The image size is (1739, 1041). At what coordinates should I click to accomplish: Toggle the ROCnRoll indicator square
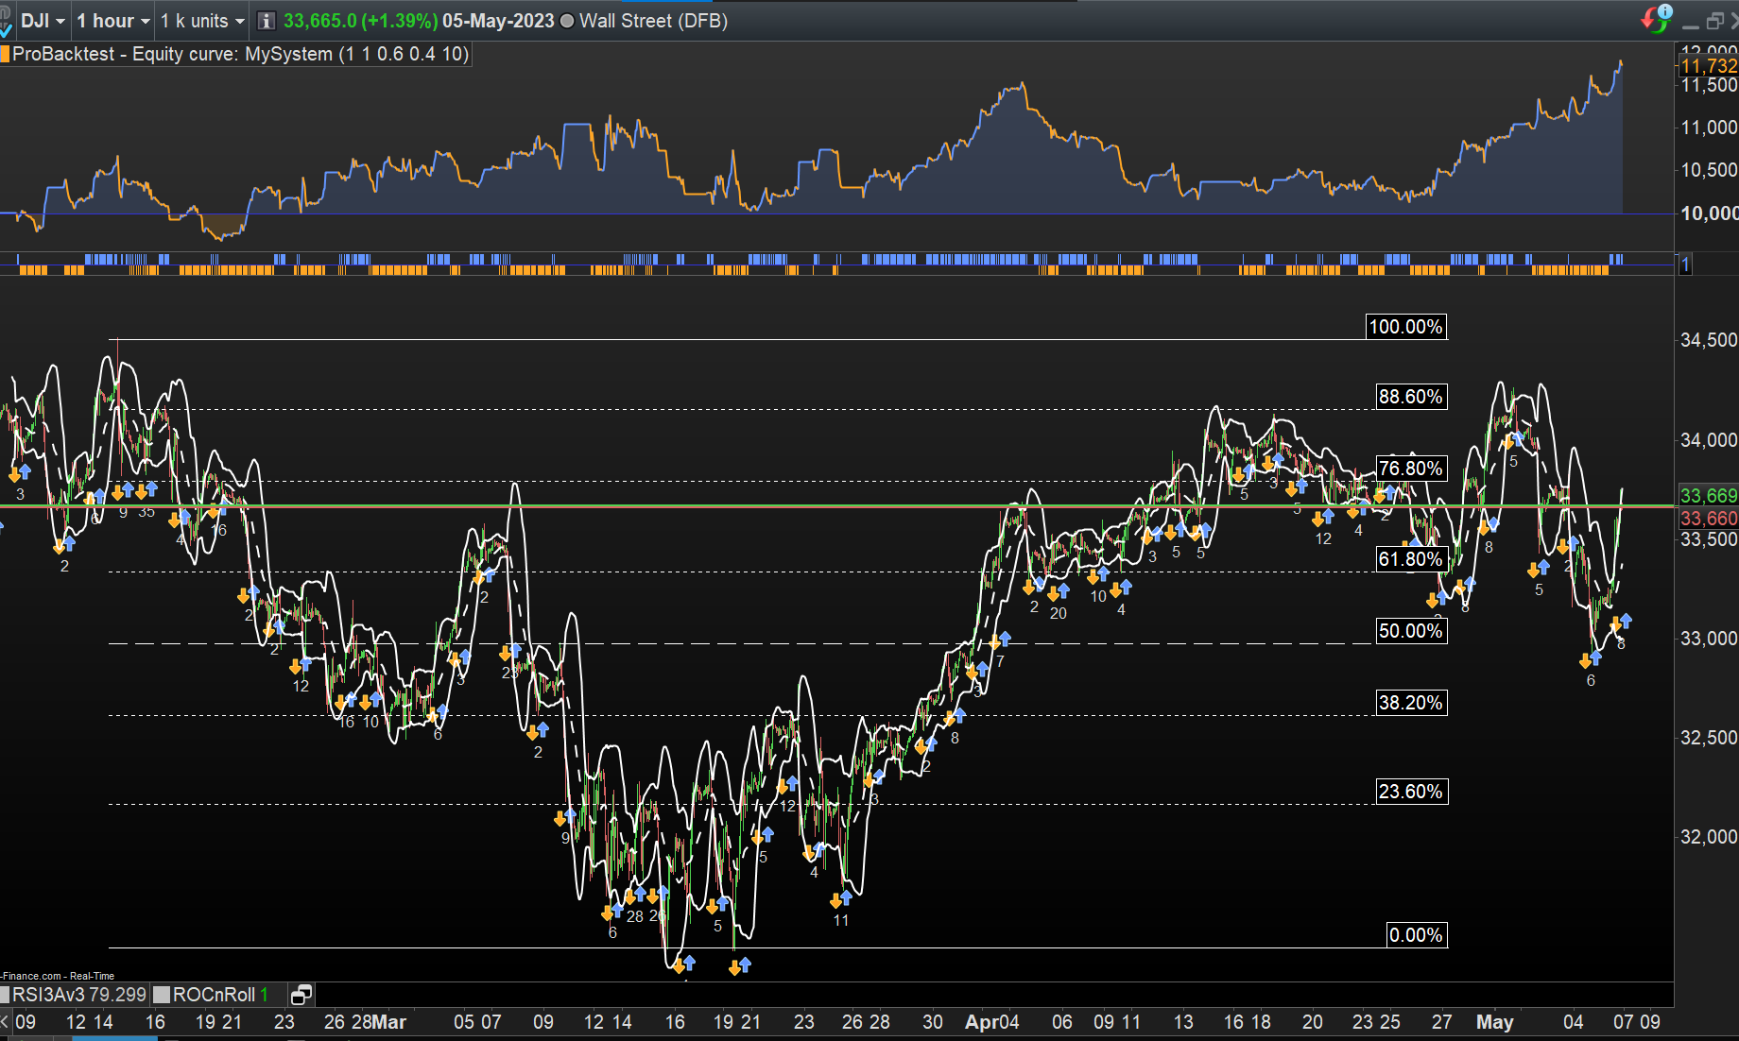pyautogui.click(x=162, y=995)
